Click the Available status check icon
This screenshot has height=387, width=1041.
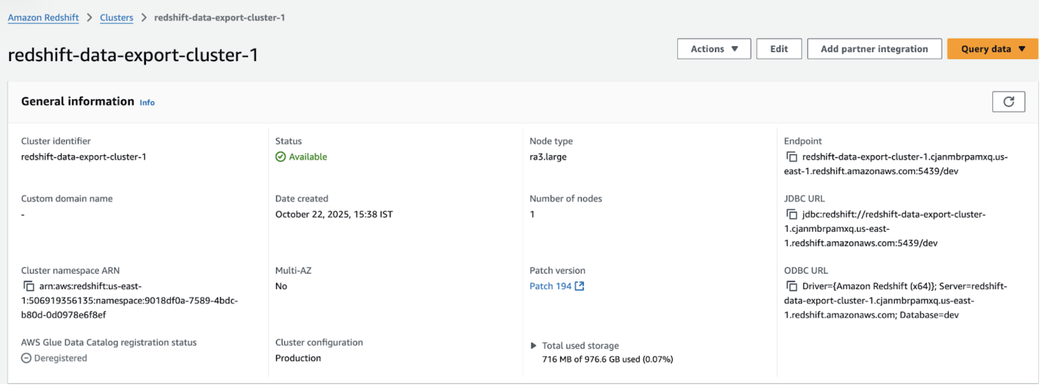pos(280,157)
